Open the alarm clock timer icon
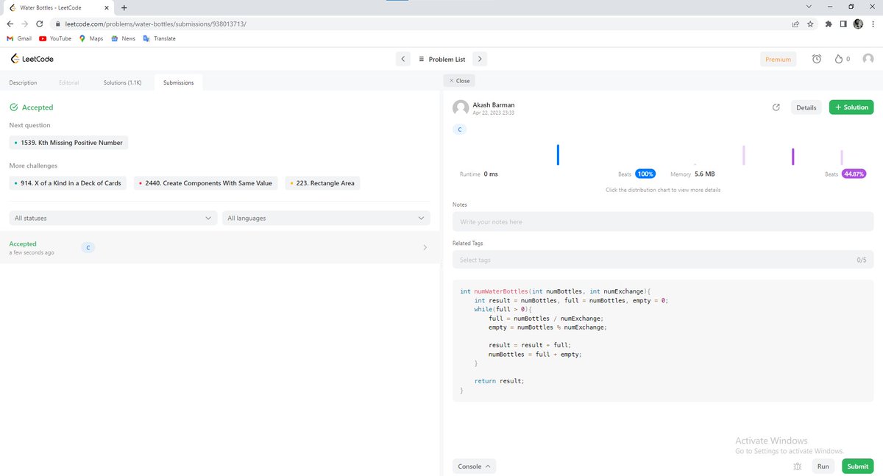The width and height of the screenshot is (883, 476). (x=817, y=59)
